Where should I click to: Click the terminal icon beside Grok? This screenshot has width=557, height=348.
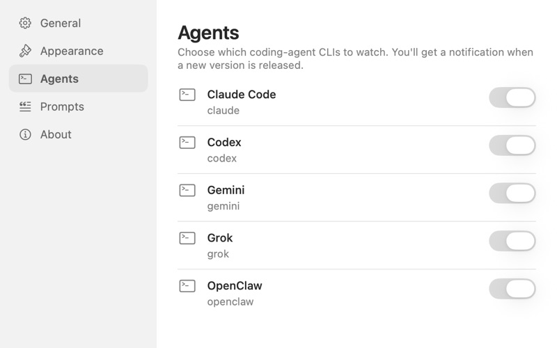(x=187, y=238)
